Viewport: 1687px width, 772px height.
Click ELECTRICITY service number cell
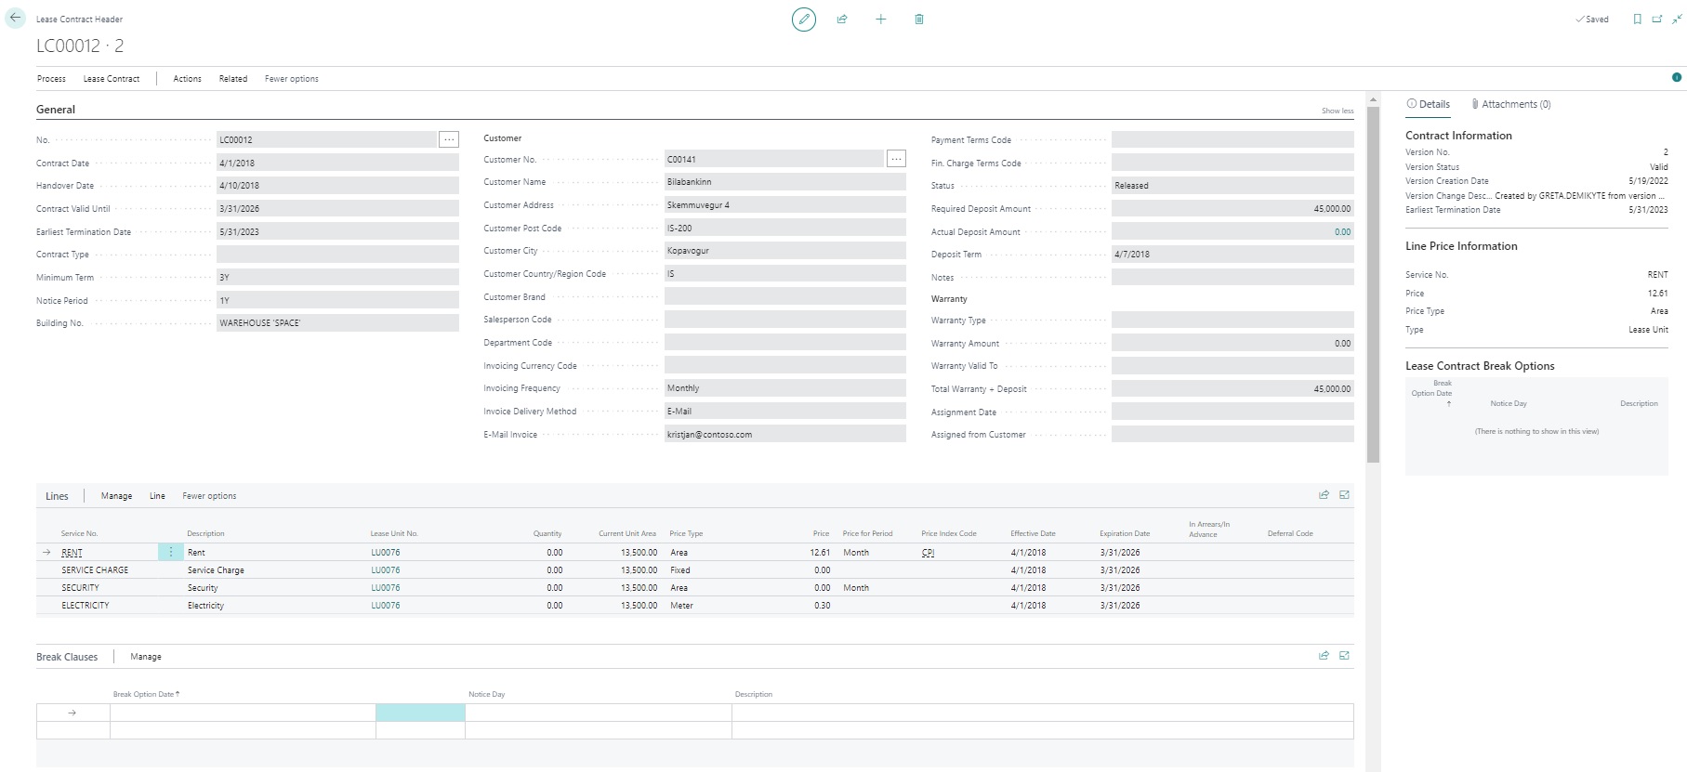[x=86, y=606]
